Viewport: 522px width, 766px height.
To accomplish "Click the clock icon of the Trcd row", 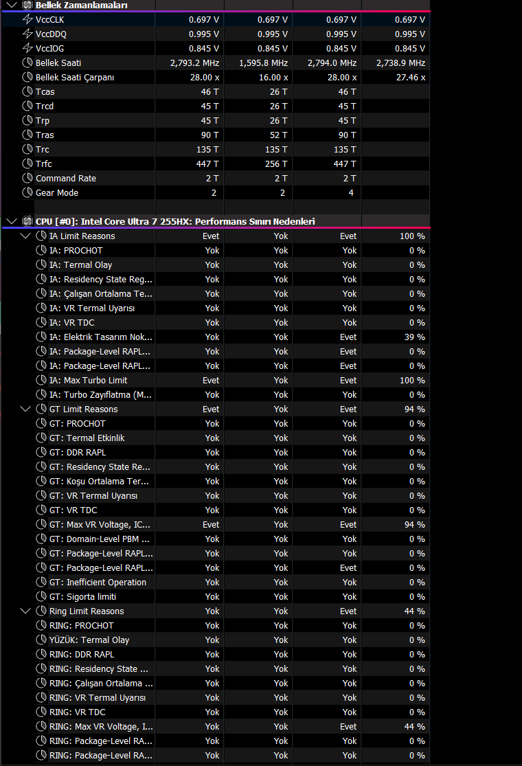I will [27, 106].
